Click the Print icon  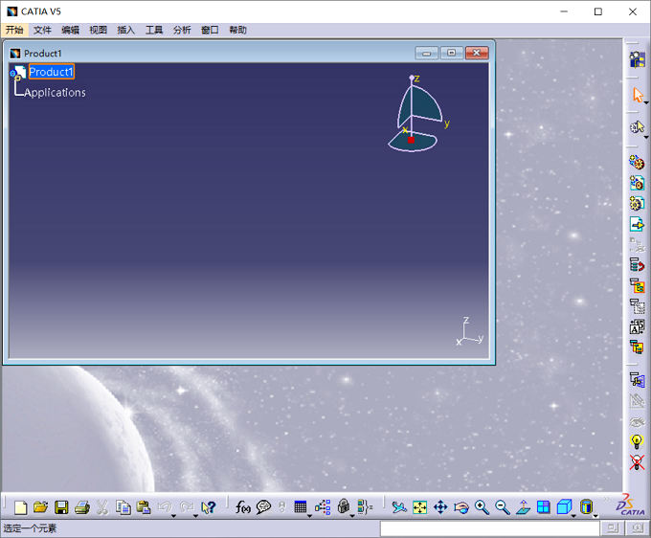click(x=82, y=507)
